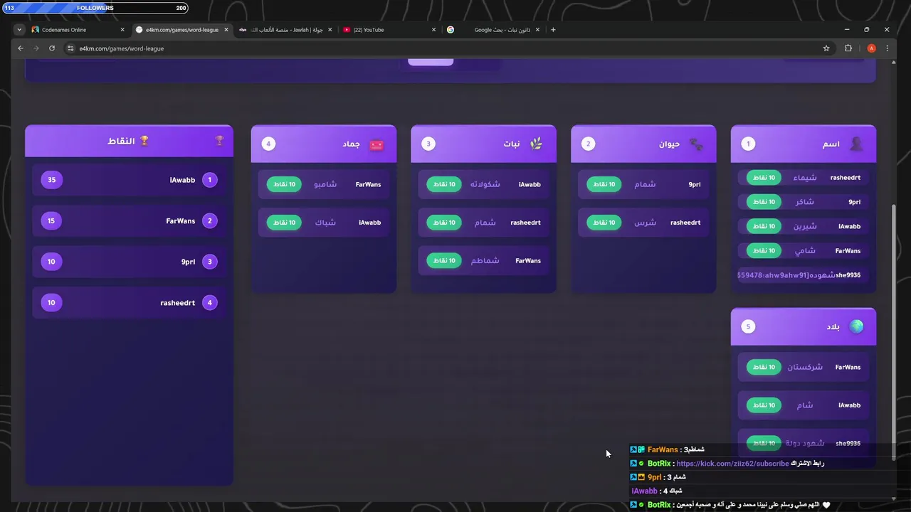Open a new browser tab
Screen dimensions: 911x512
(x=553, y=30)
